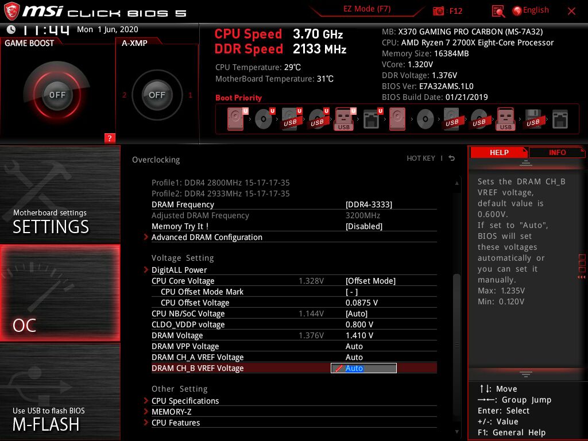Select the UEFI USB hard disk boot icon
Image resolution: width=588 pixels, height=441 pixels.
pos(291,119)
